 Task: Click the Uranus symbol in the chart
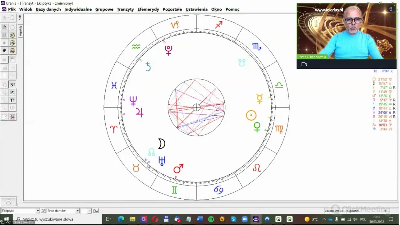tap(162, 161)
